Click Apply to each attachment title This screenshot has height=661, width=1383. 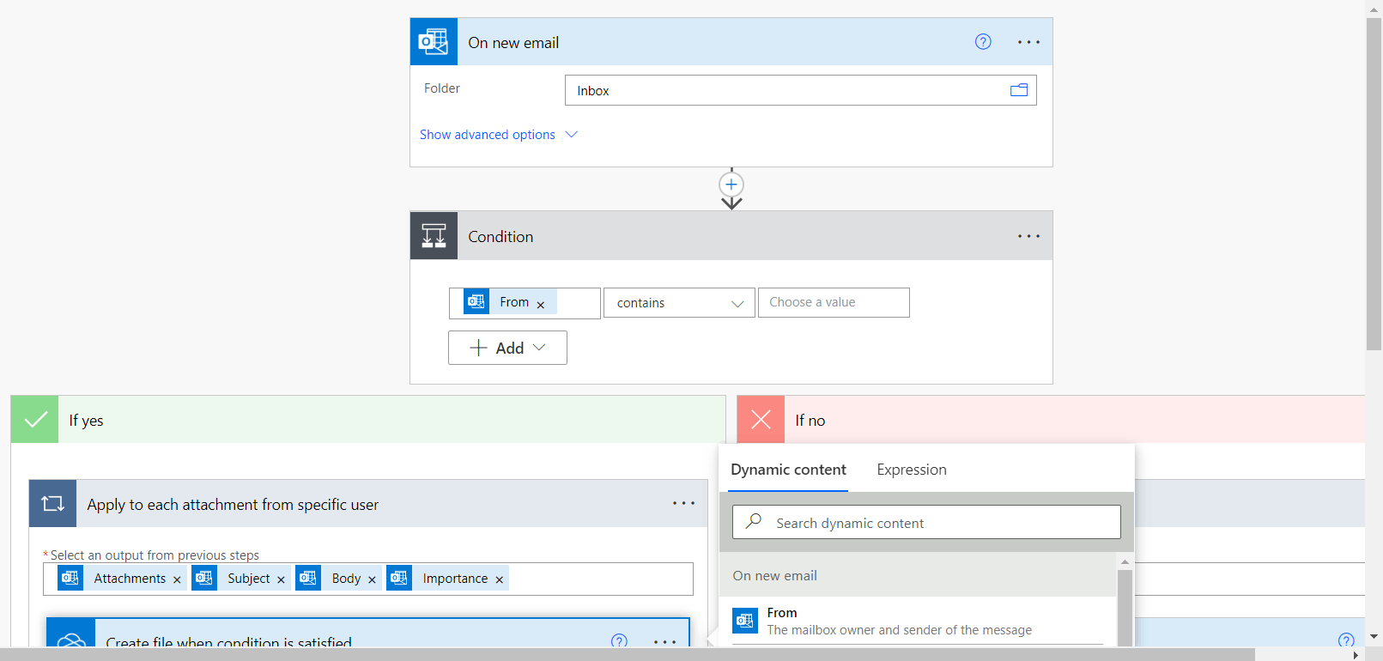point(233,505)
